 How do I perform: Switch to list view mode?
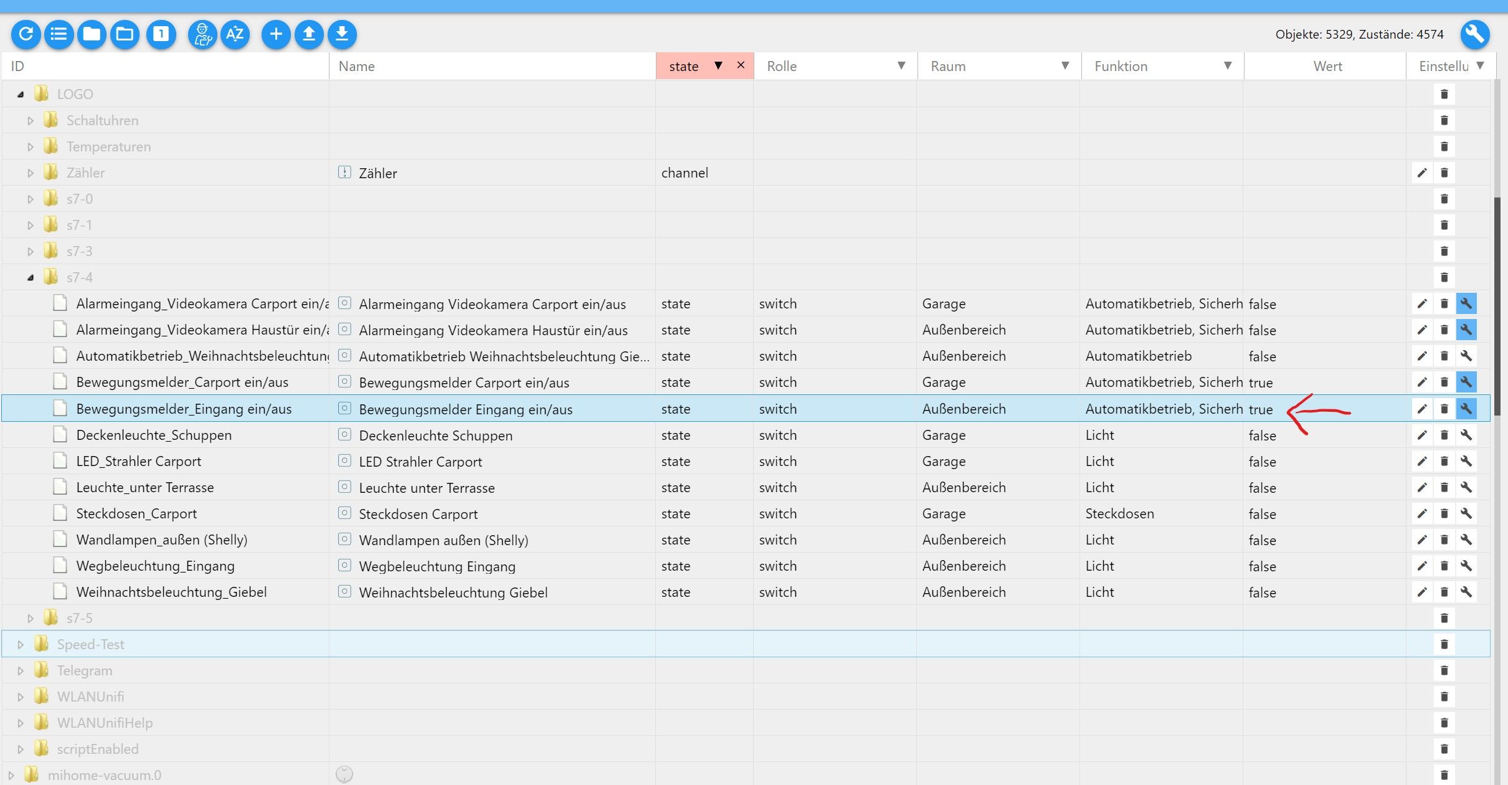point(59,34)
